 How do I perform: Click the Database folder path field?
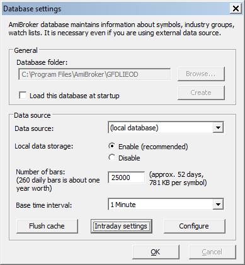pyautogui.click(x=94, y=74)
